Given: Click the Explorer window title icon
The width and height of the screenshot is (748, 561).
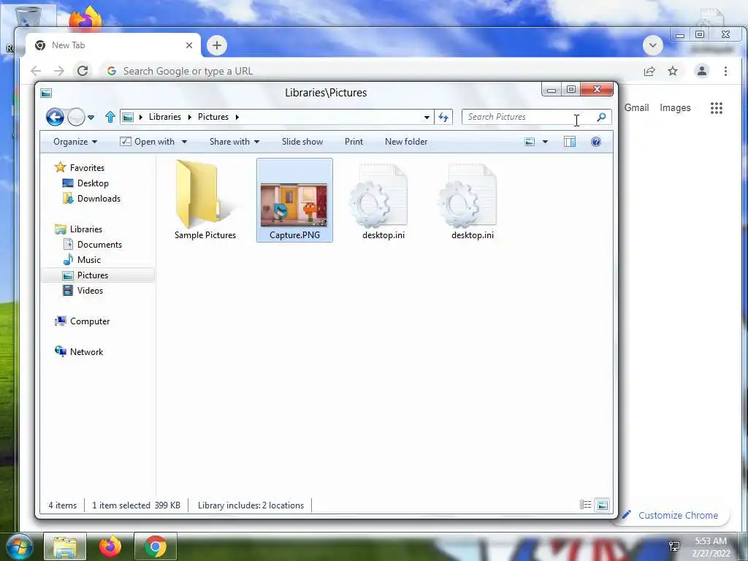Looking at the screenshot, I should click(46, 93).
